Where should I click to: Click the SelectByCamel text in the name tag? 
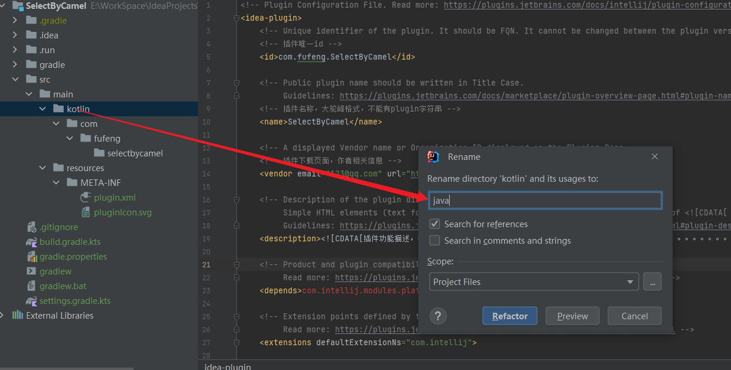pos(318,122)
